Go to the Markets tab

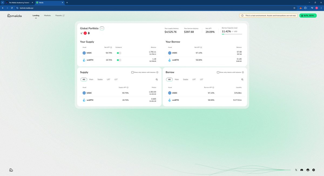click(x=47, y=16)
